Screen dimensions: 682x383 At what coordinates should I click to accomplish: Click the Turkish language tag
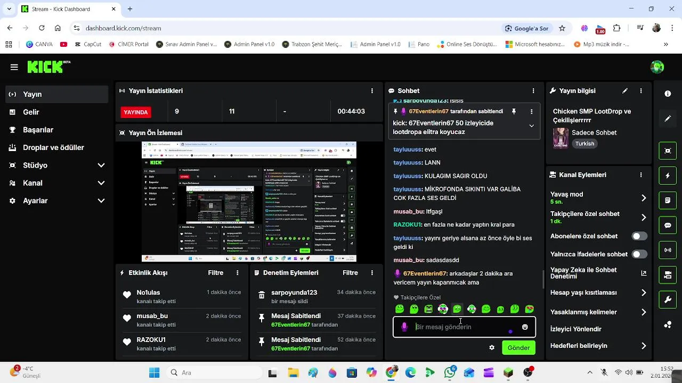tap(584, 144)
